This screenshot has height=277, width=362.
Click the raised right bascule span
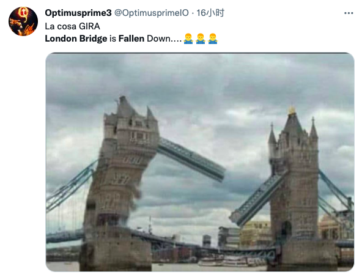coord(258,198)
